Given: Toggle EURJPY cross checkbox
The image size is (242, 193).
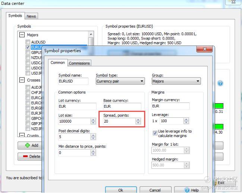Looking at the screenshot, I should (28, 113).
